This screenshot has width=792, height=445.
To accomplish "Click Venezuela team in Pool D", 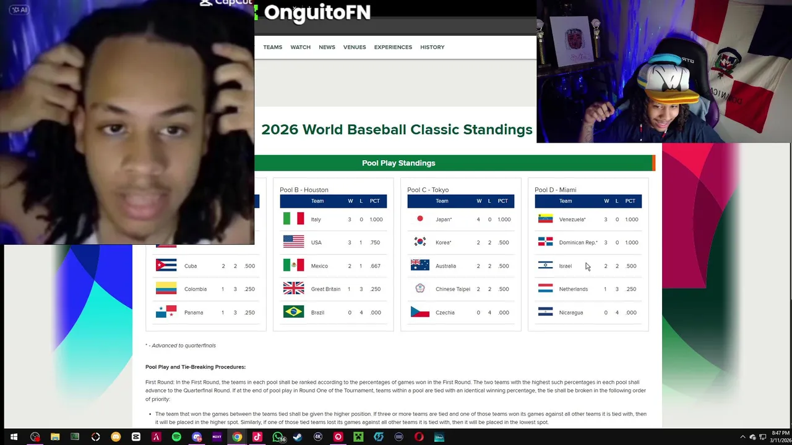I will [x=572, y=219].
